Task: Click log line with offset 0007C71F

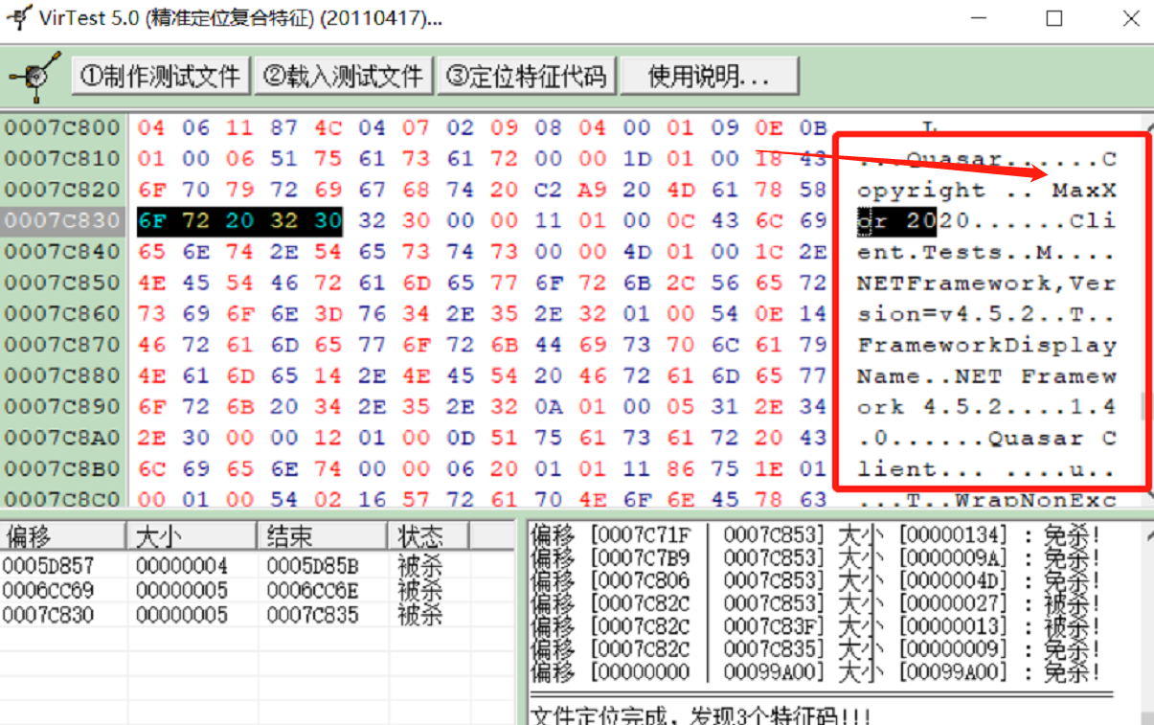Action: point(815,534)
